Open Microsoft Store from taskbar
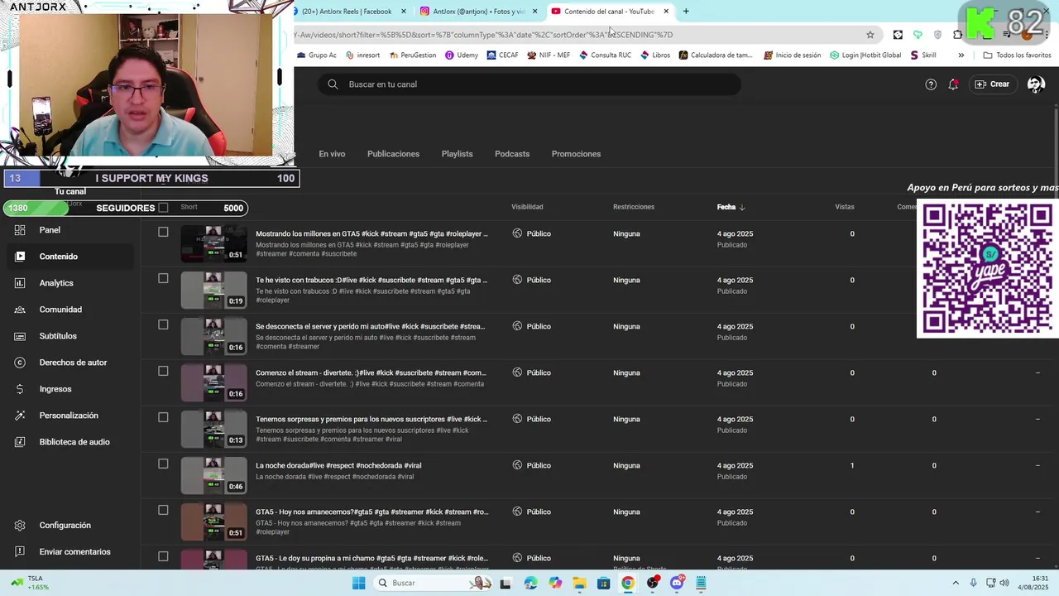This screenshot has height=596, width=1059. (604, 583)
